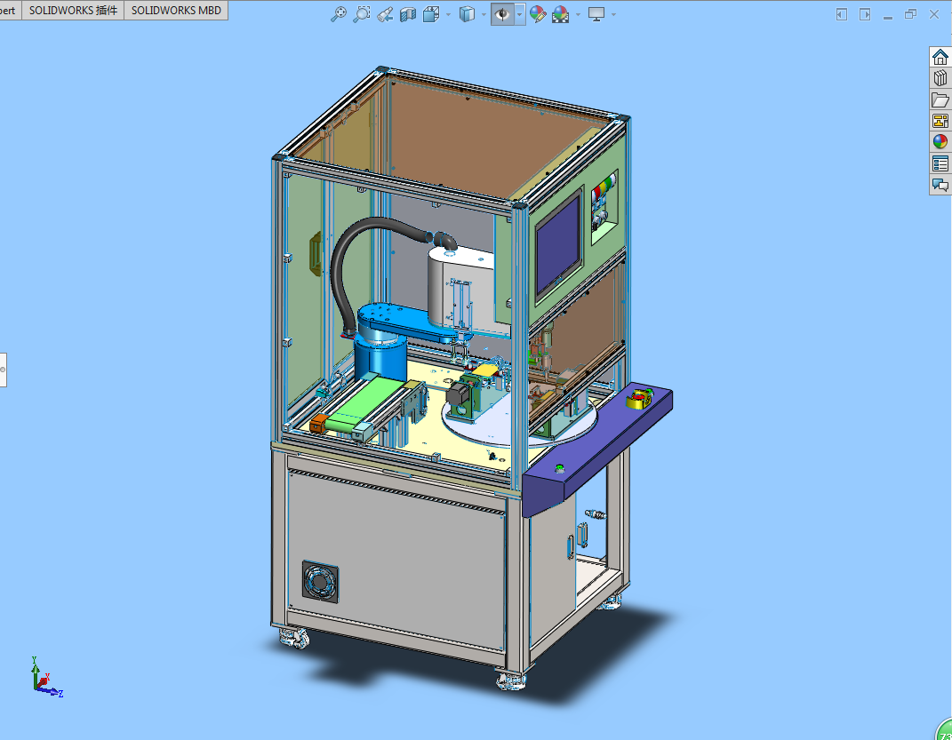Click the right-arrow panel expand button

865,14
